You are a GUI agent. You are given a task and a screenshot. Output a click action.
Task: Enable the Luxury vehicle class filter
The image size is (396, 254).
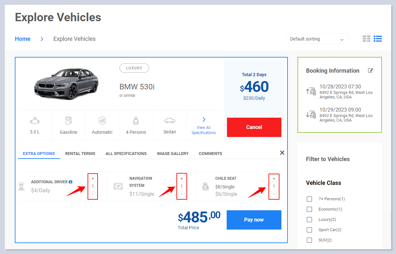pos(309,220)
